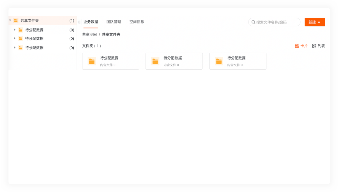Click the folder icon on first card
Image resolution: width=338 pixels, height=192 pixels.
(92, 61)
